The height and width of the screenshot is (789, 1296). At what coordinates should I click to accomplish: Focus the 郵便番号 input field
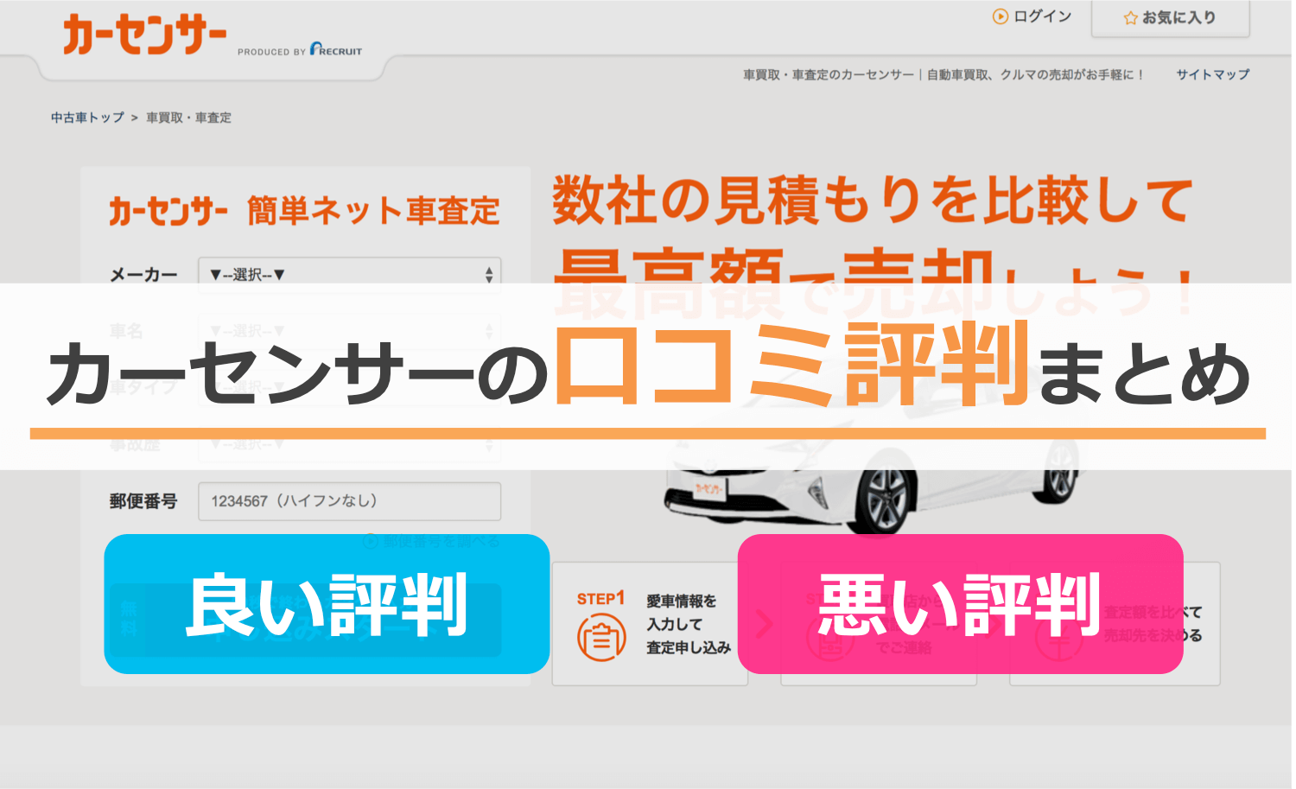point(350,501)
